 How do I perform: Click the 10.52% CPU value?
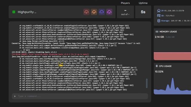tap(159, 72)
